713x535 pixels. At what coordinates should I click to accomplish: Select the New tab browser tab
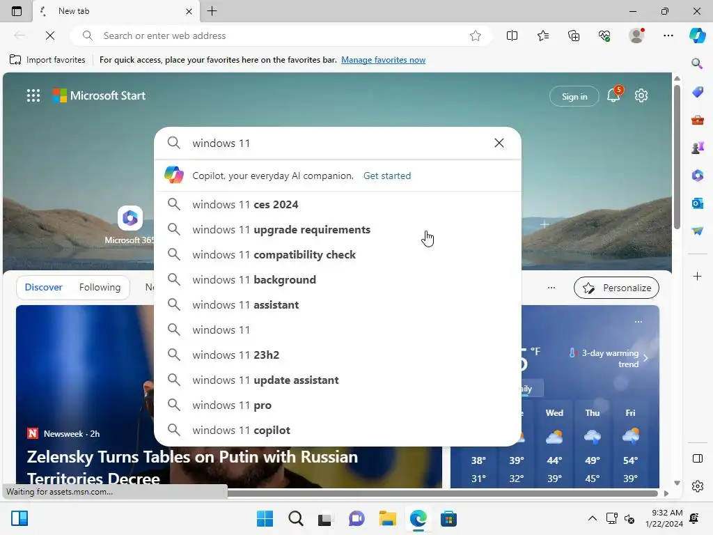pos(116,11)
